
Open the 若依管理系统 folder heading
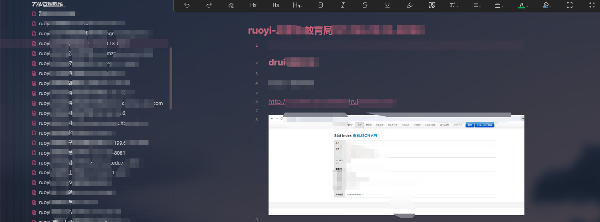pos(48,4)
